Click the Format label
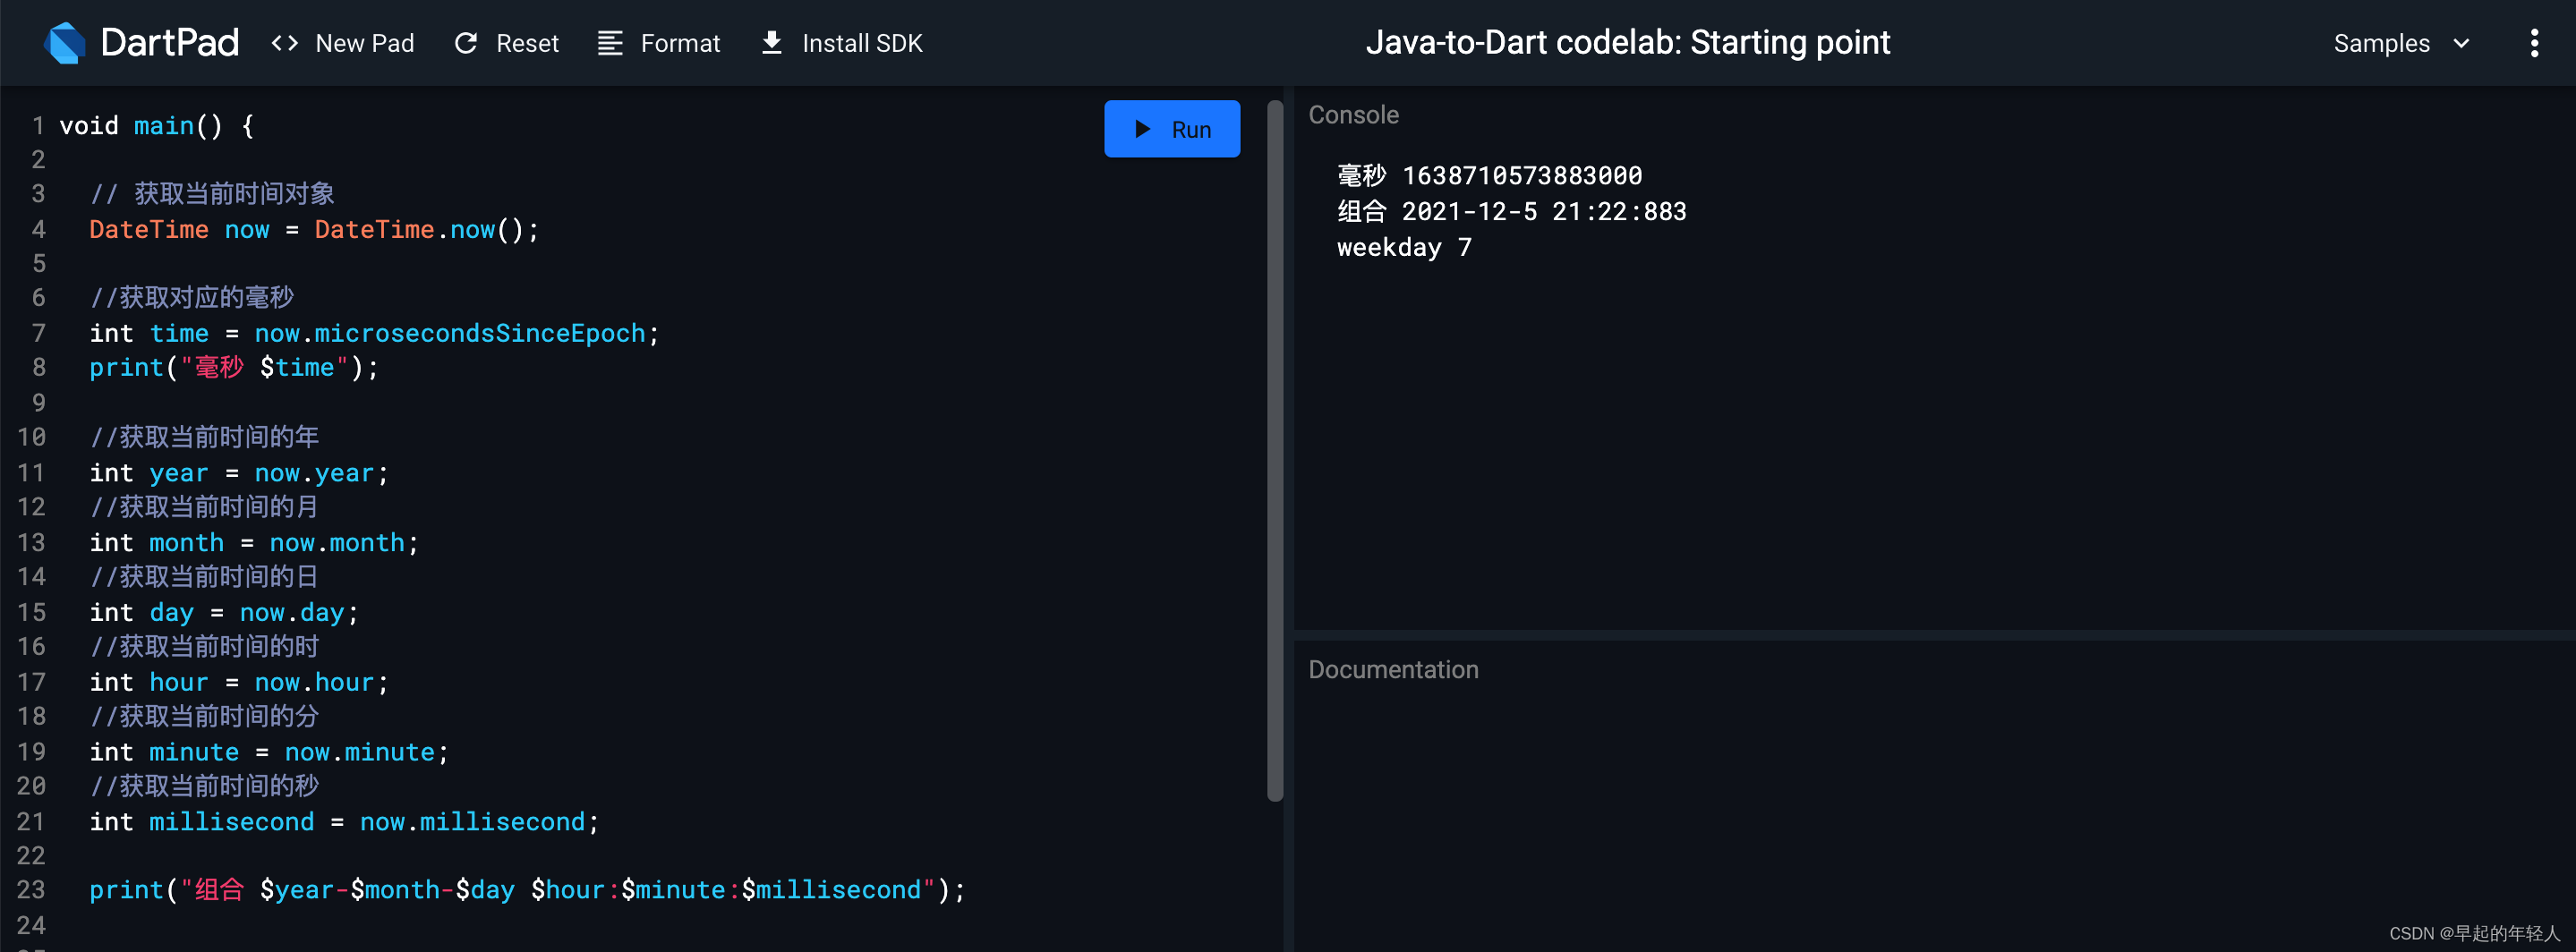 pyautogui.click(x=680, y=43)
